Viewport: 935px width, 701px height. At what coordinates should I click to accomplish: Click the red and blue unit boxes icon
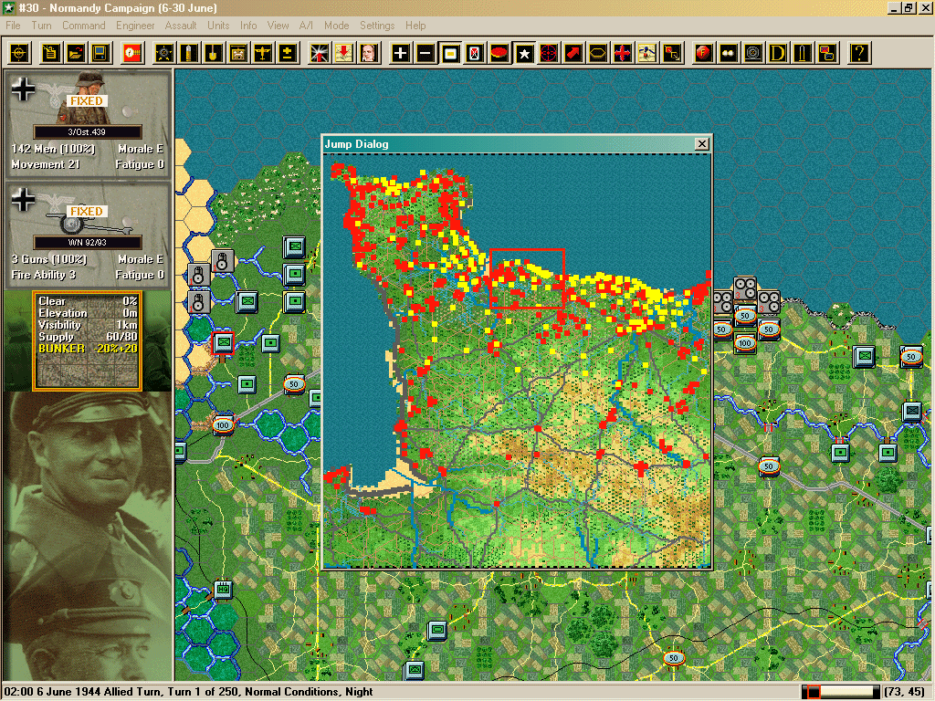[826, 53]
